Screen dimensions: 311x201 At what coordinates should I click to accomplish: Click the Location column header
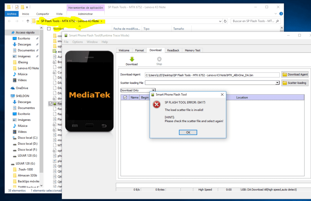(242, 97)
